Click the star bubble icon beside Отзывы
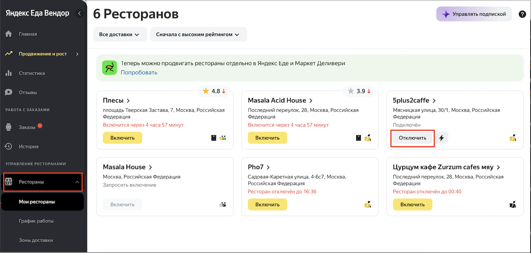The image size is (531, 253). click(9, 93)
